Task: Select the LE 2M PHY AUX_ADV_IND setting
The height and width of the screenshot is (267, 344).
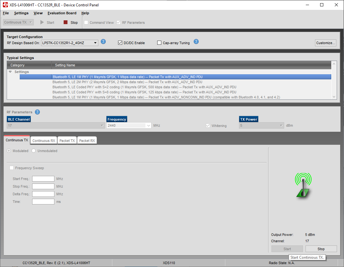Action: pos(127,82)
